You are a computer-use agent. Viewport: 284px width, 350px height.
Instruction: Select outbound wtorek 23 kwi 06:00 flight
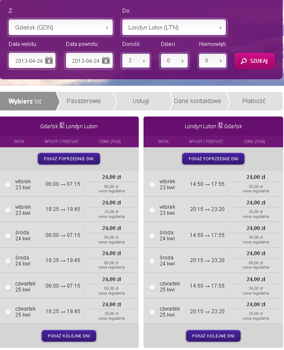tap(8, 185)
